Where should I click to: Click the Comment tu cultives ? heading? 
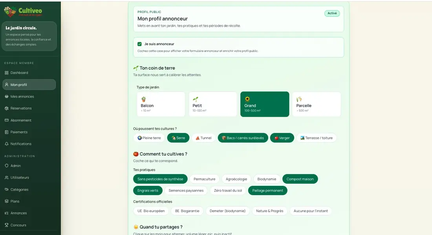click(x=163, y=154)
